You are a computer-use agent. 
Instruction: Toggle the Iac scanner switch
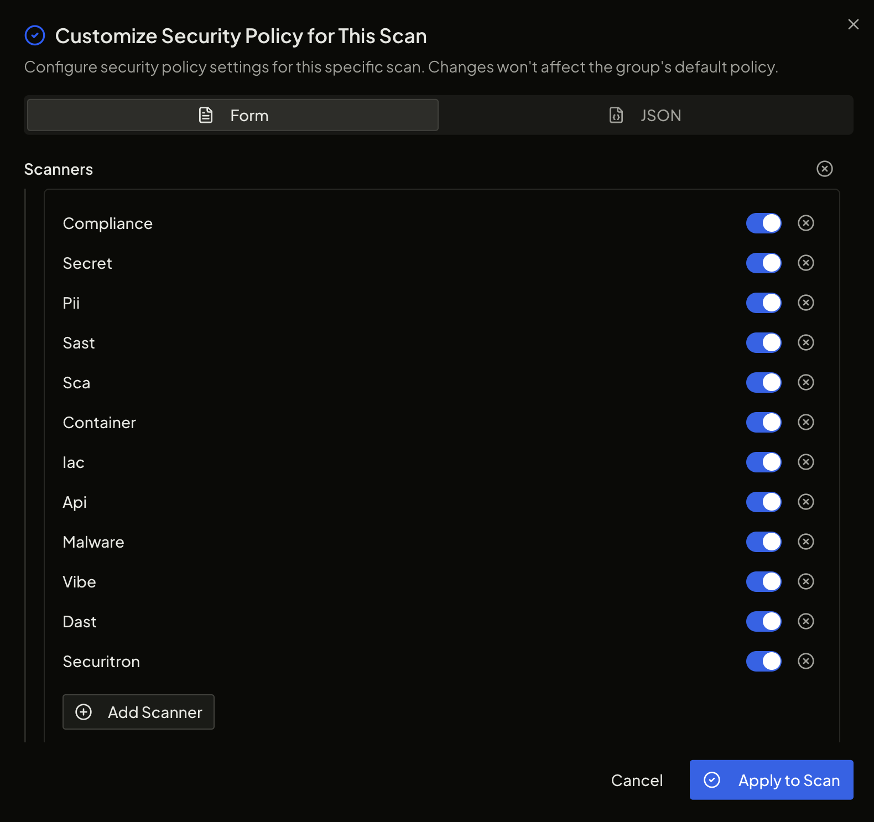(x=764, y=462)
